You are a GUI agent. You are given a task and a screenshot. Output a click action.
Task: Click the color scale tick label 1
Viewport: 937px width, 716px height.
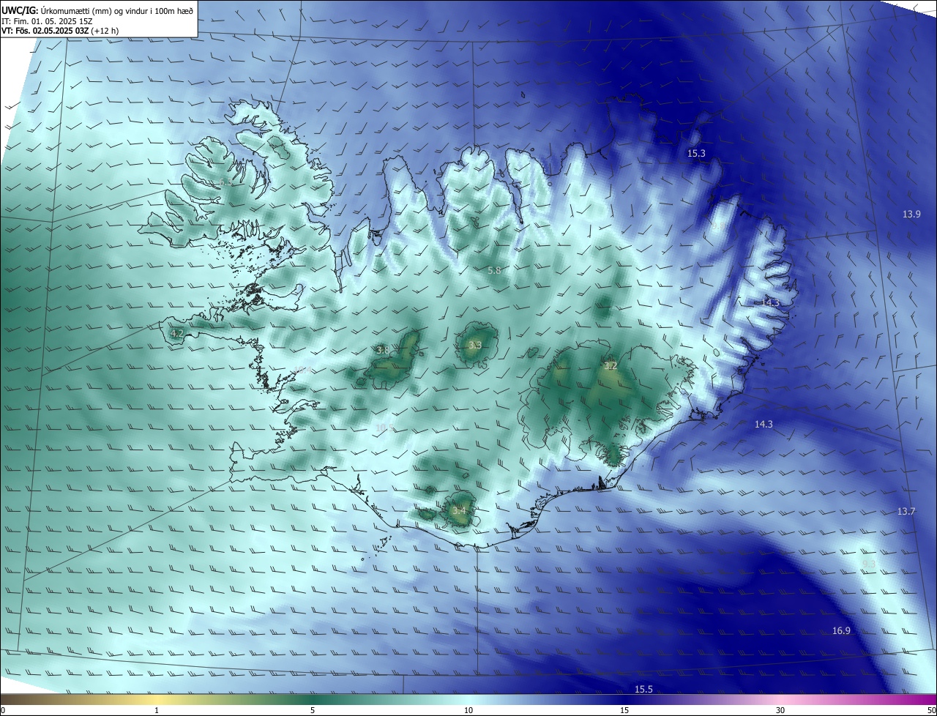(x=157, y=710)
